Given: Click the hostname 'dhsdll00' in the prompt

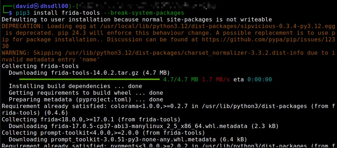Looking at the screenshot, I should point(54,6).
